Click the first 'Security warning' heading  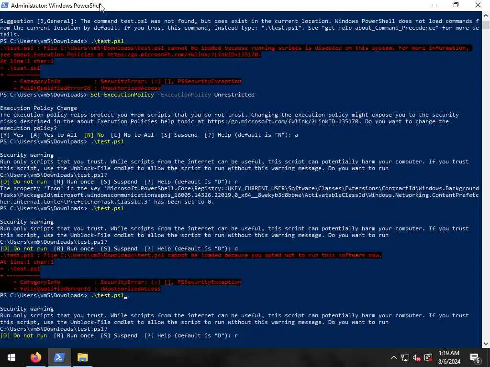coord(27,155)
